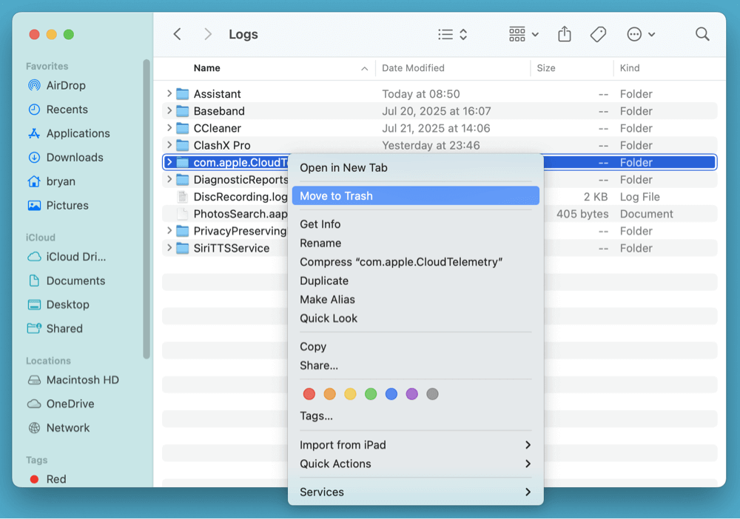Open the Edit Tags toolbar icon

(598, 34)
